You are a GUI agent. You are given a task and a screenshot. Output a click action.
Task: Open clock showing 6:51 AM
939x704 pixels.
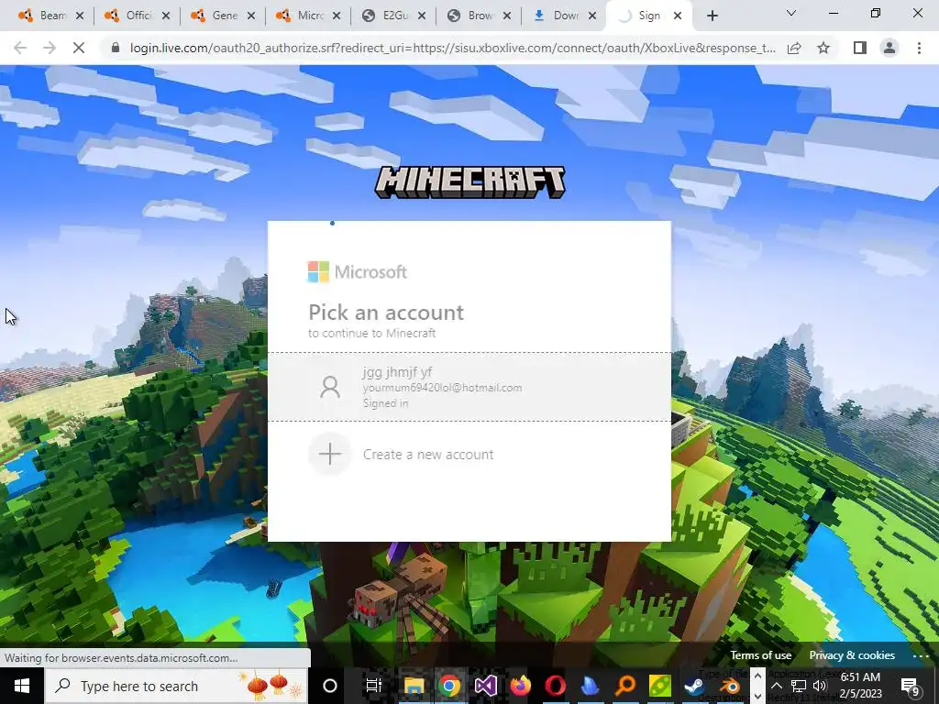tap(860, 686)
